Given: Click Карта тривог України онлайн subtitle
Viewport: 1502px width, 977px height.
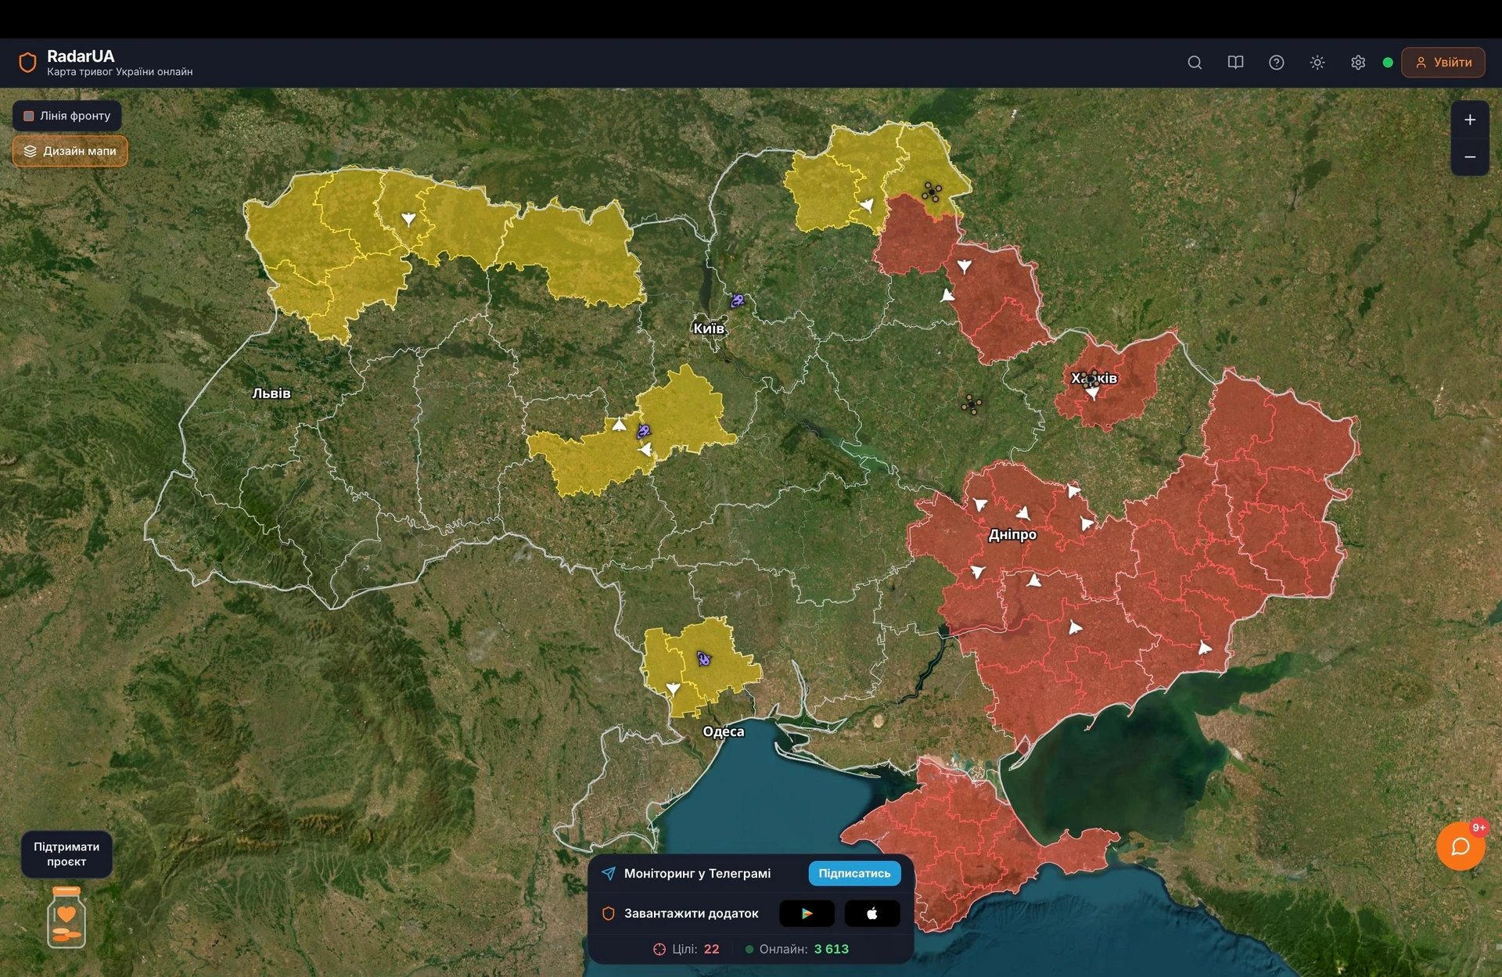Looking at the screenshot, I should (x=120, y=72).
